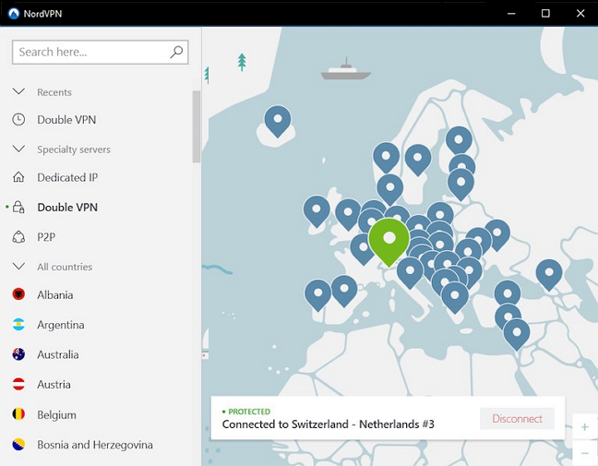Click the Bosnia and Herzegovina flag icon
598x466 pixels.
[x=18, y=444]
